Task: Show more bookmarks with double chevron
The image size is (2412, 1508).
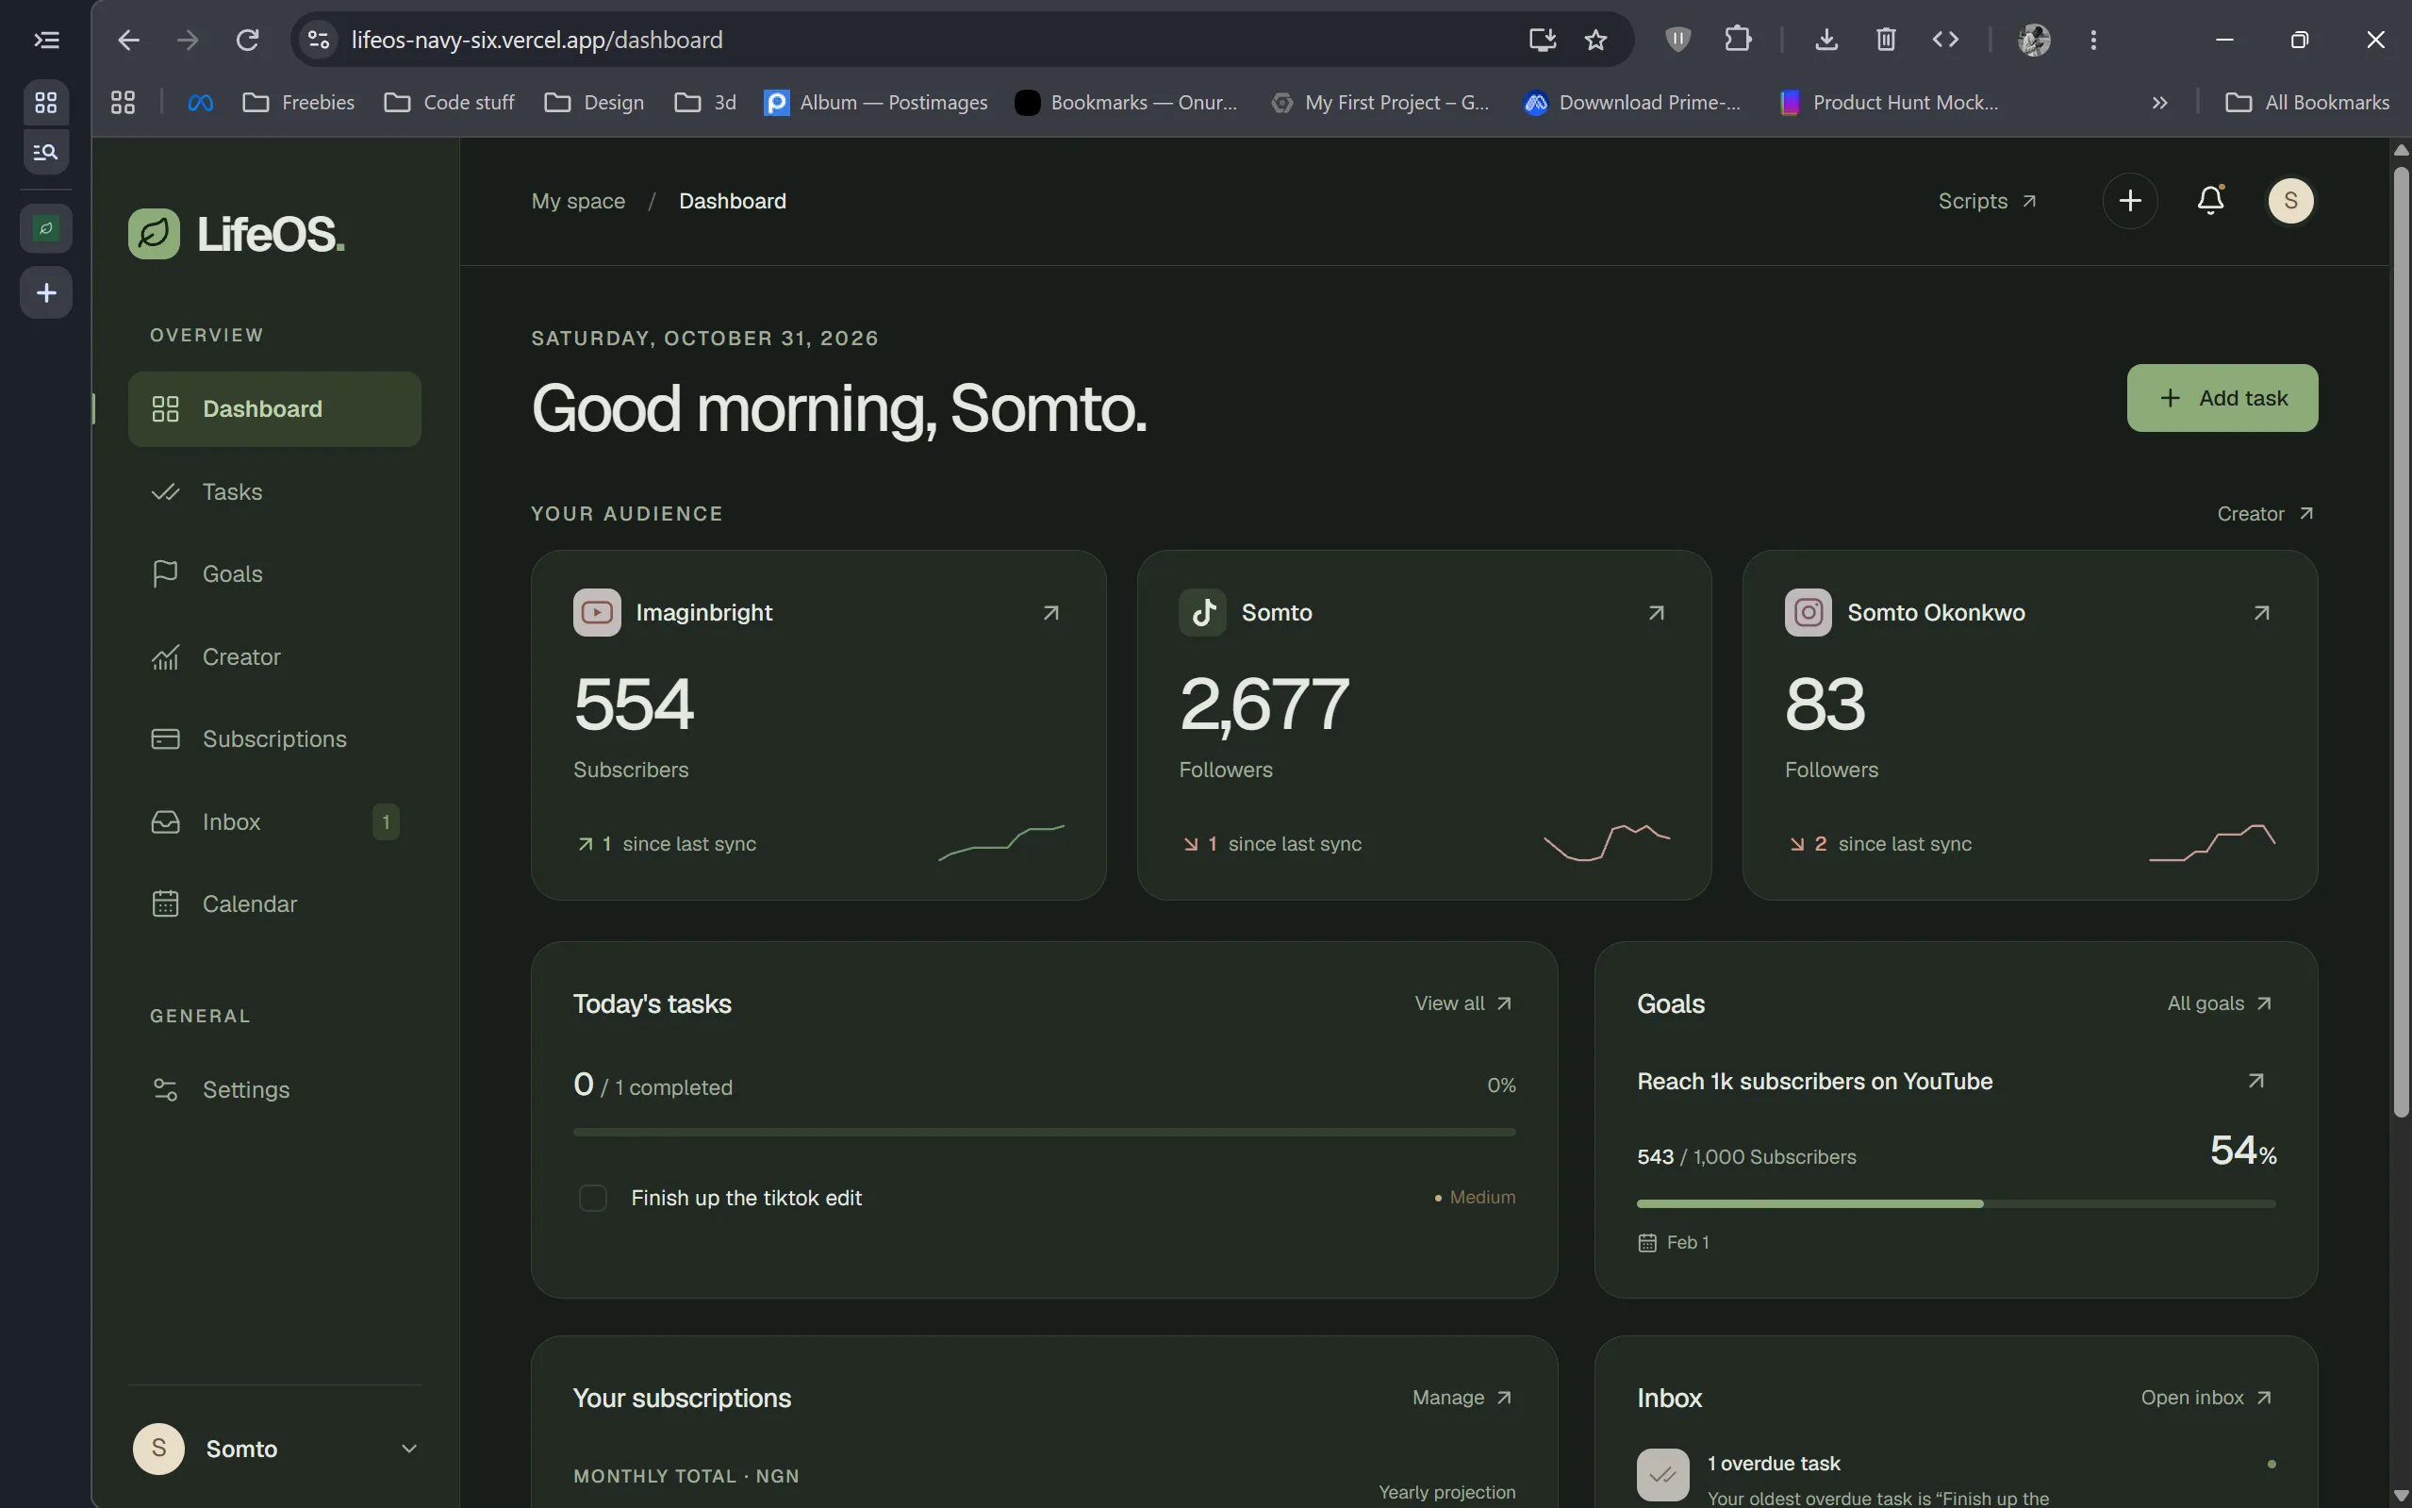Action: point(2158,103)
